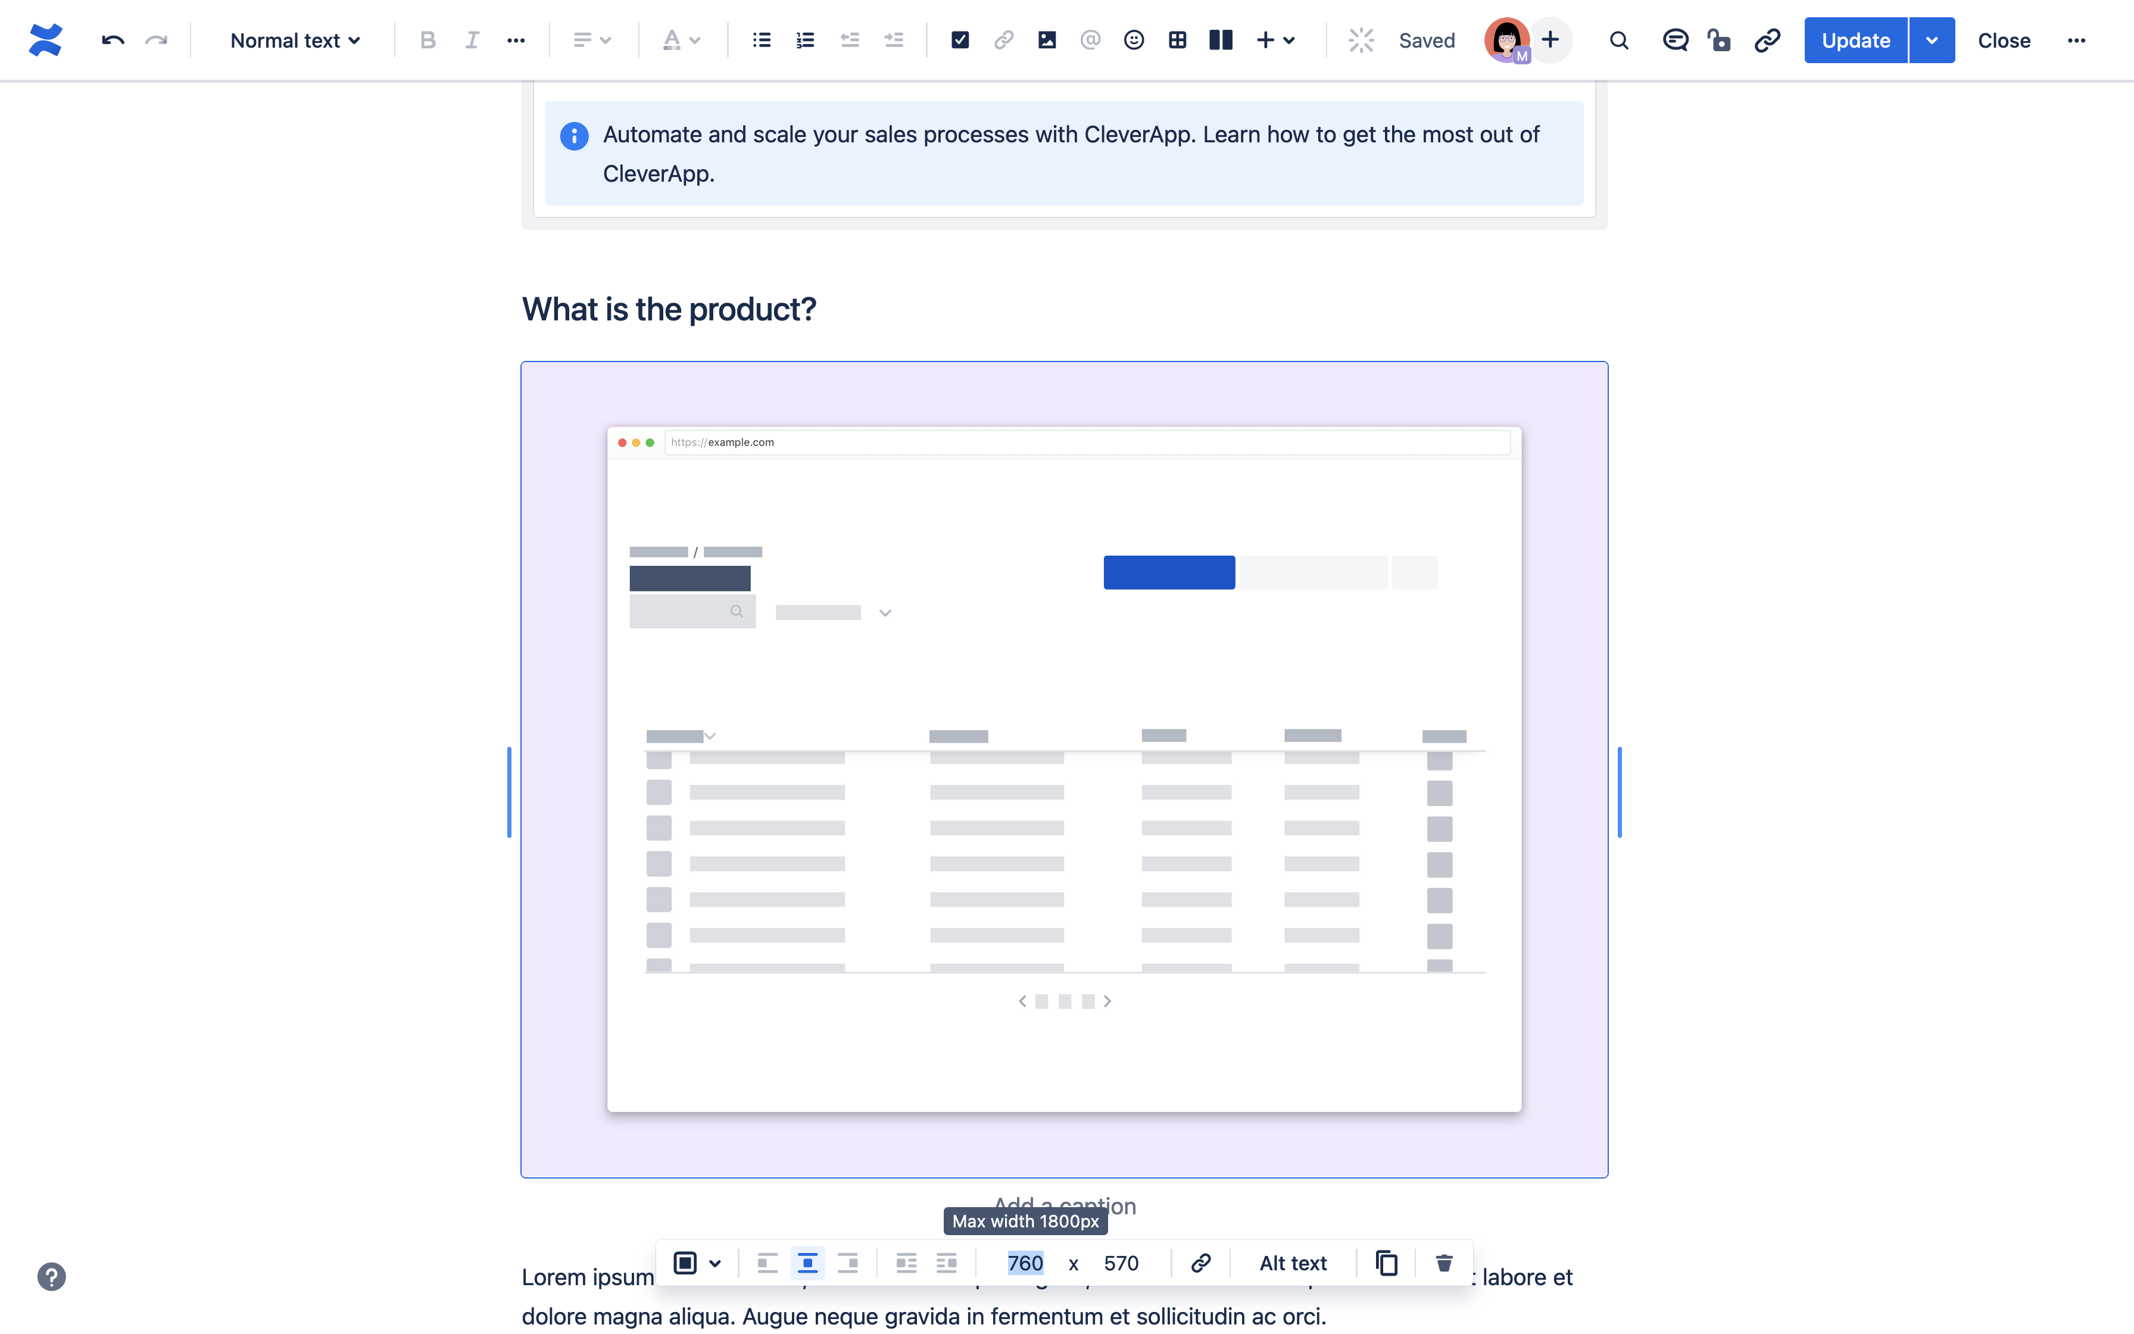The width and height of the screenshot is (2134, 1334).
Task: Open inline comments panel
Action: 1674,40
